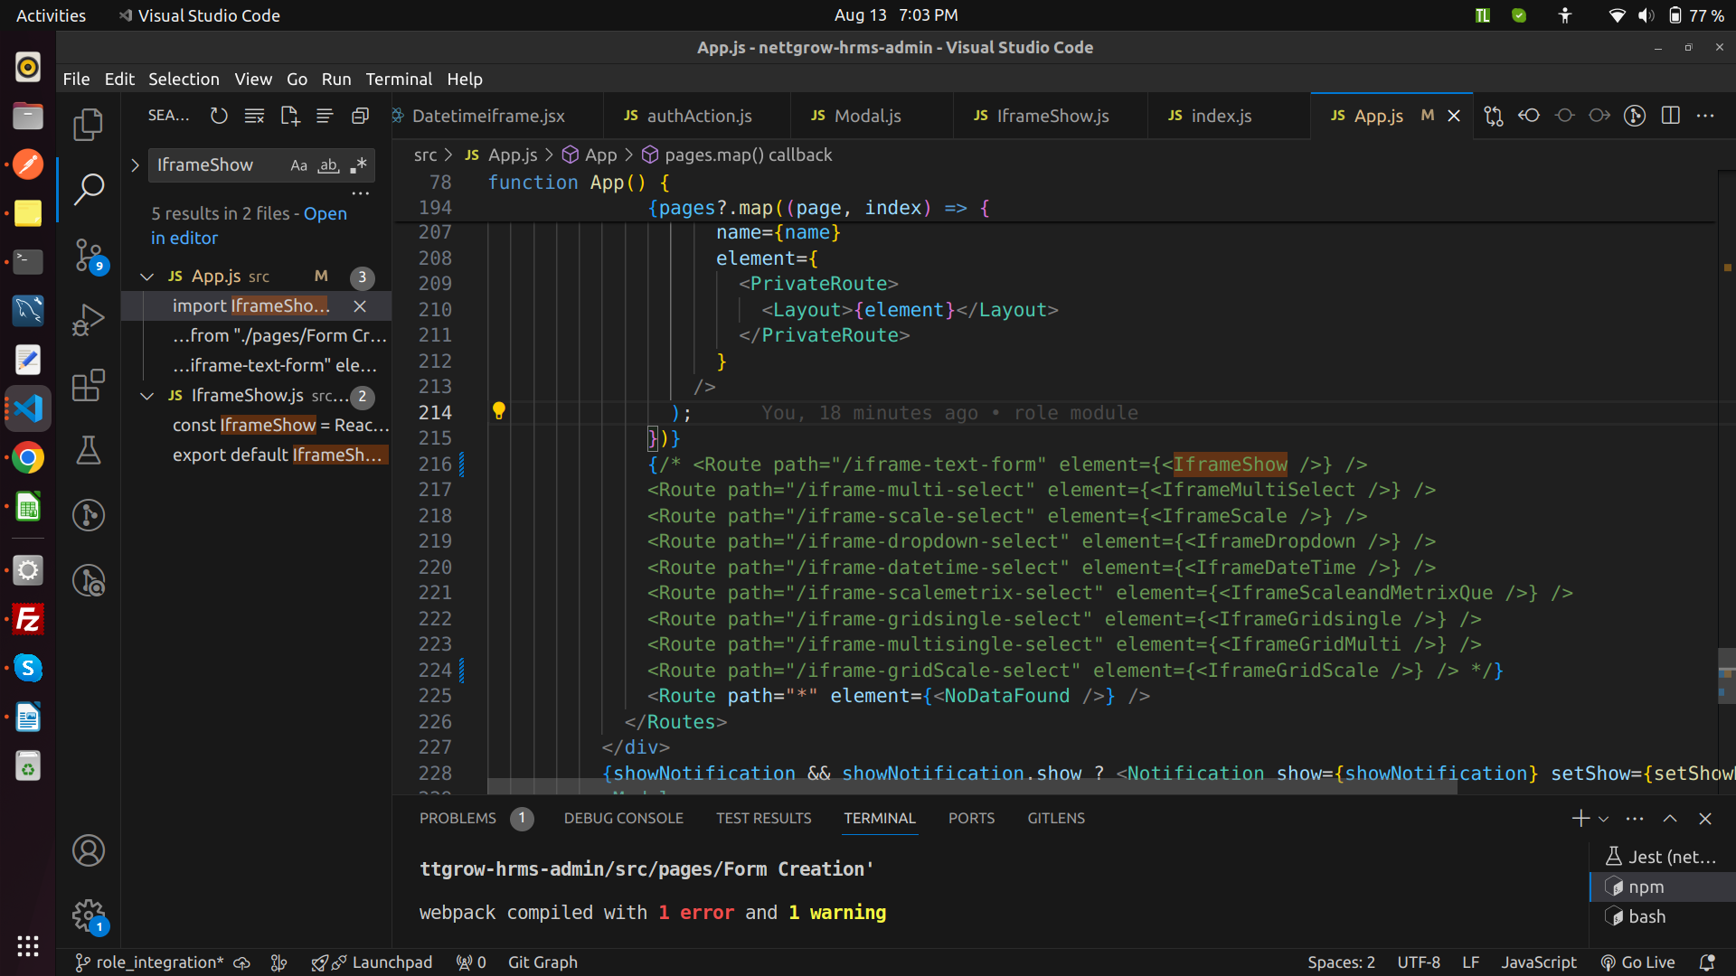Click Go Live in status bar
Viewport: 1736px width, 976px height.
point(1637,962)
